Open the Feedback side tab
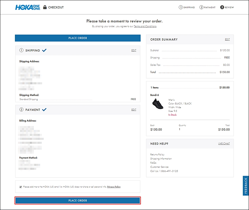The width and height of the screenshot is (249, 210). (x=246, y=186)
